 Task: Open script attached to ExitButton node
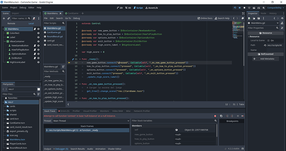[35, 58]
